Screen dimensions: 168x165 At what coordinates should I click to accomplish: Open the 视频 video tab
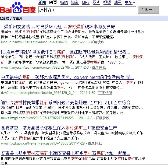[107, 2]
